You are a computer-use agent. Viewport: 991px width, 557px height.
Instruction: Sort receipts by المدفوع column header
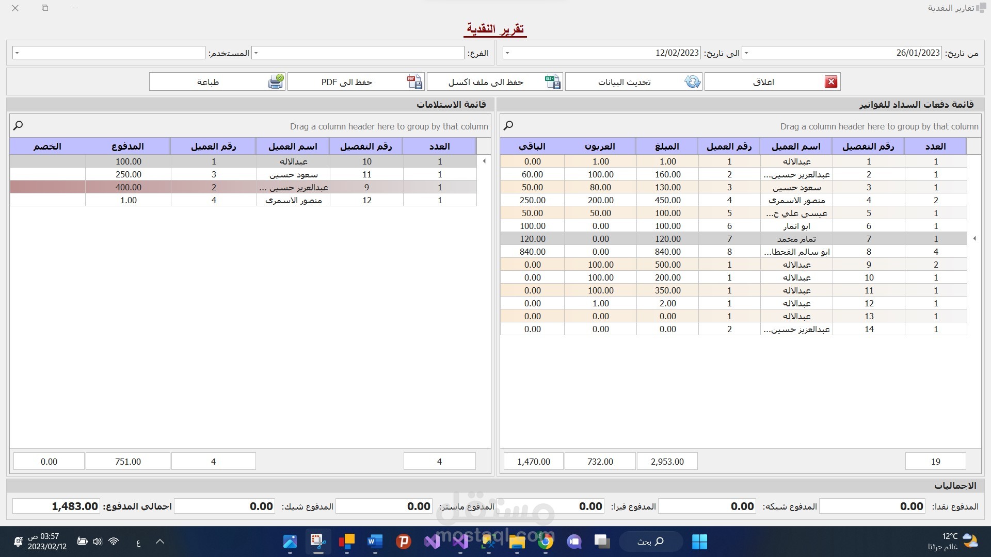coord(128,146)
